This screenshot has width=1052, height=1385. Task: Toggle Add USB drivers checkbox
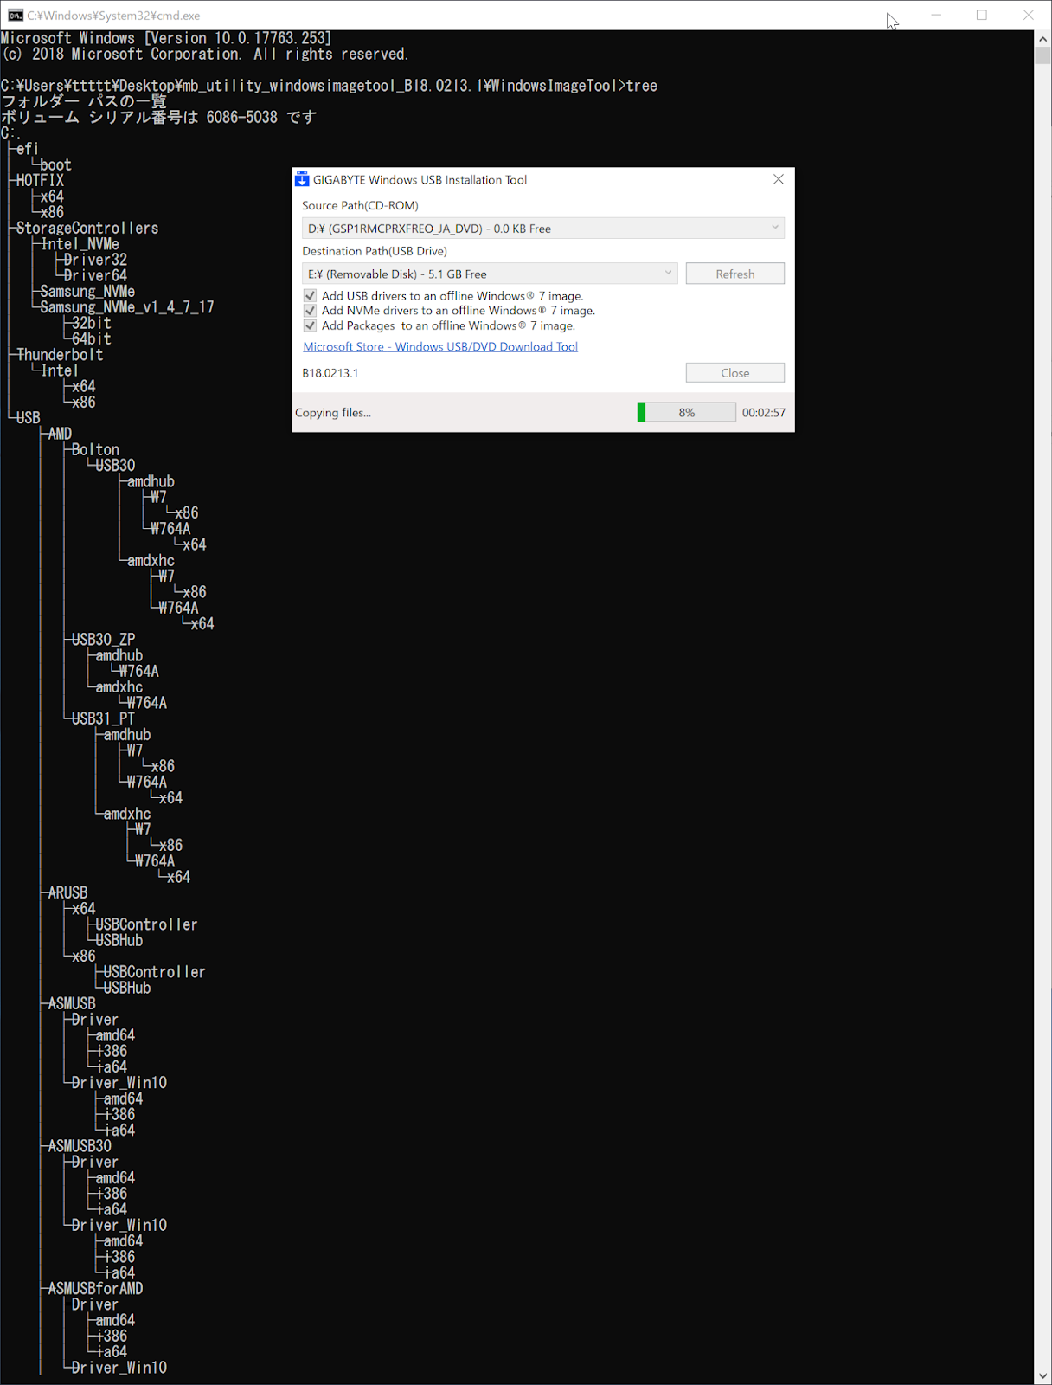[x=310, y=296]
